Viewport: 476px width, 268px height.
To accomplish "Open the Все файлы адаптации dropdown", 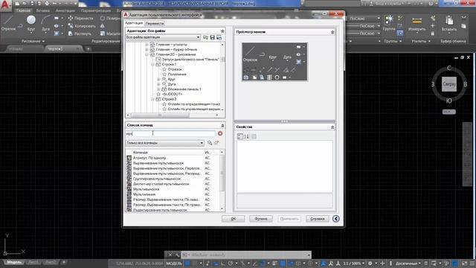I will (163, 37).
